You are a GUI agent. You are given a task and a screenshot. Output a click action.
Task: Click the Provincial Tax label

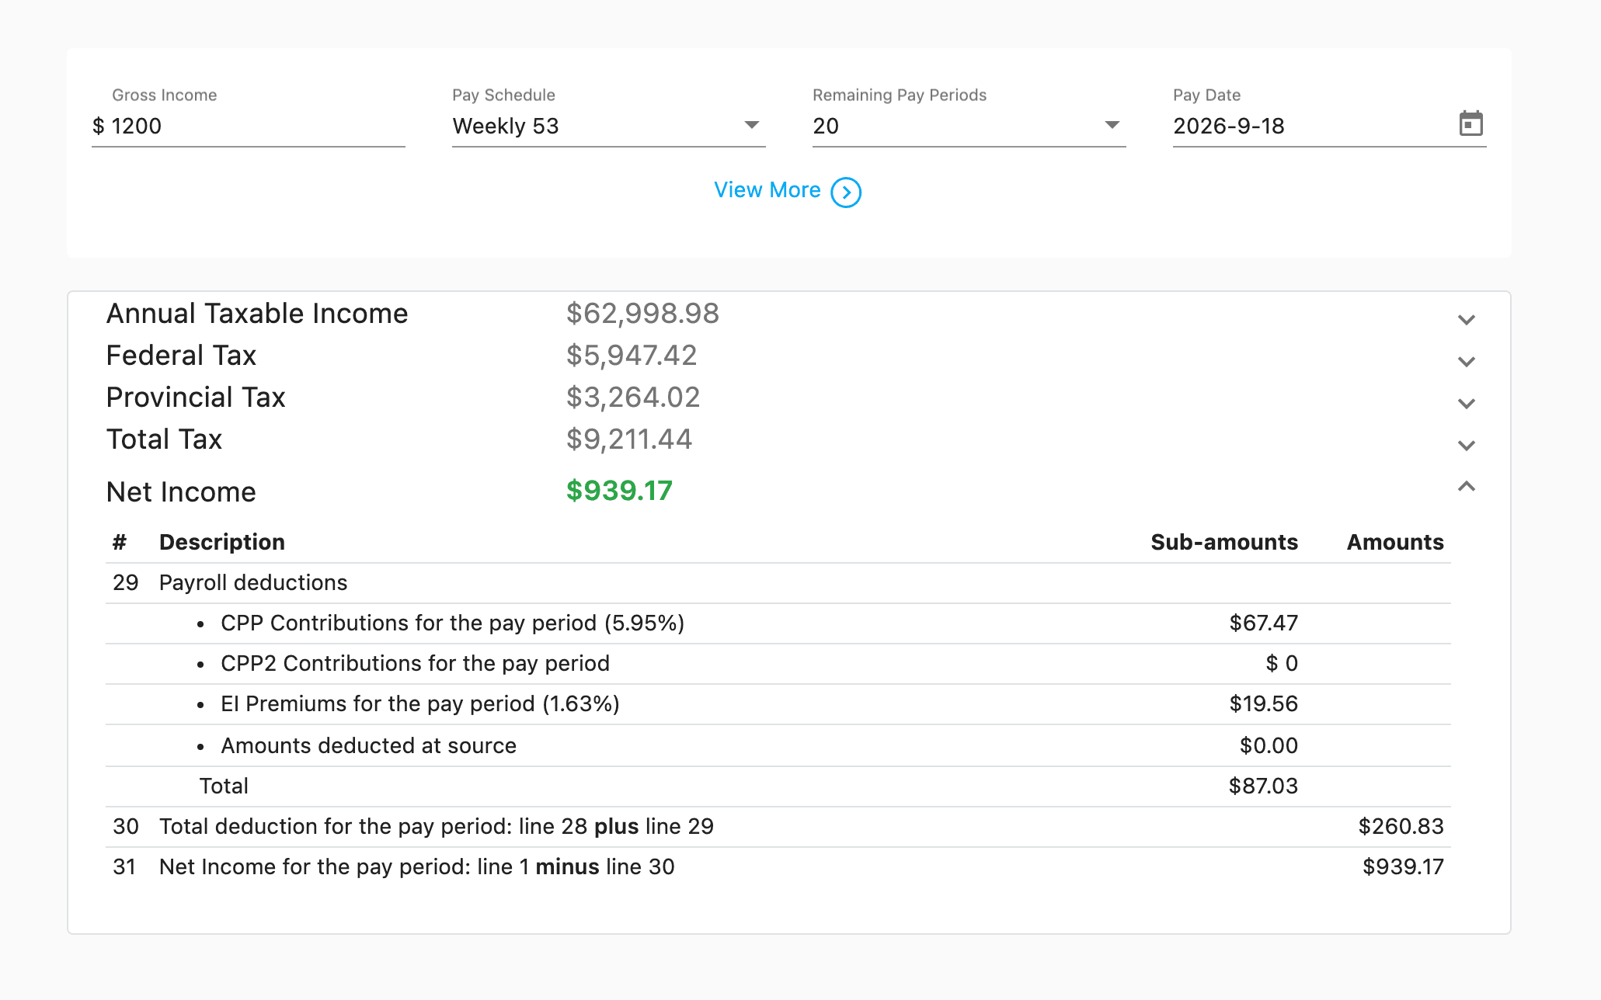pos(196,398)
